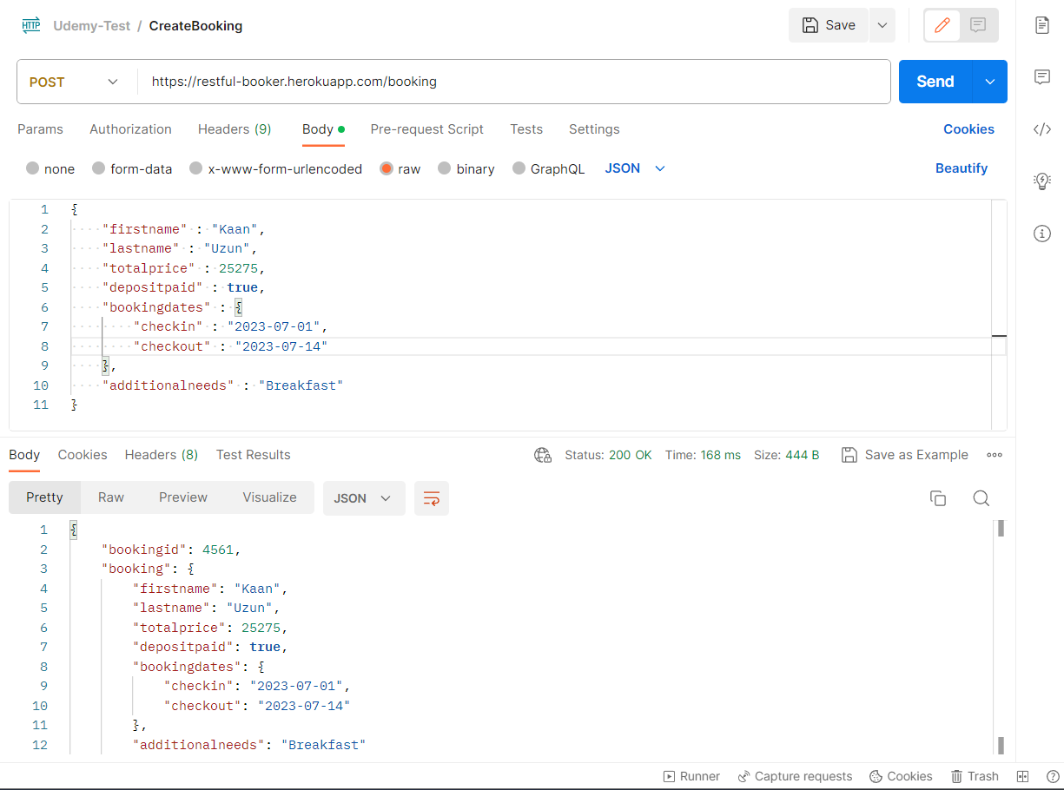Viewport: 1064px width, 790px height.
Task: Open the raw body JSON format dropdown
Action: point(635,168)
